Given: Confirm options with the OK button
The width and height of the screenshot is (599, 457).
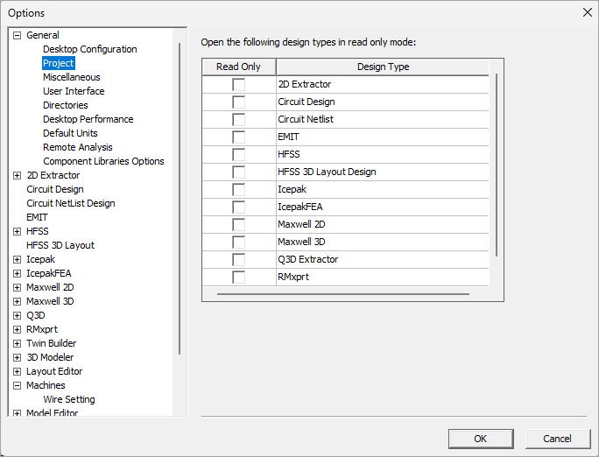Looking at the screenshot, I should click(481, 439).
